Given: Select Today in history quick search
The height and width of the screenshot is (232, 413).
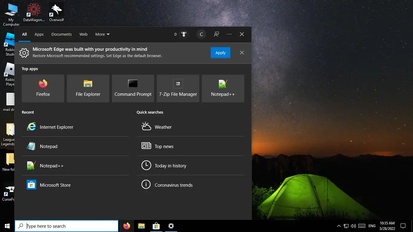Looking at the screenshot, I should click(x=190, y=166).
